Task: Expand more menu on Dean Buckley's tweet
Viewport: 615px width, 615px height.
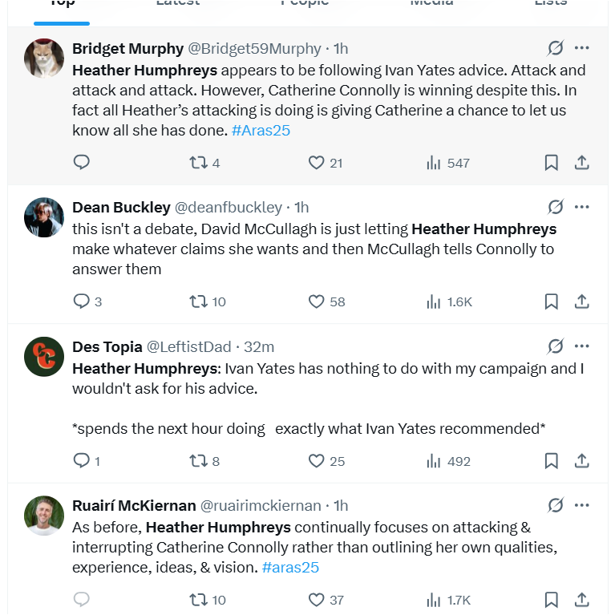Action: (x=582, y=207)
